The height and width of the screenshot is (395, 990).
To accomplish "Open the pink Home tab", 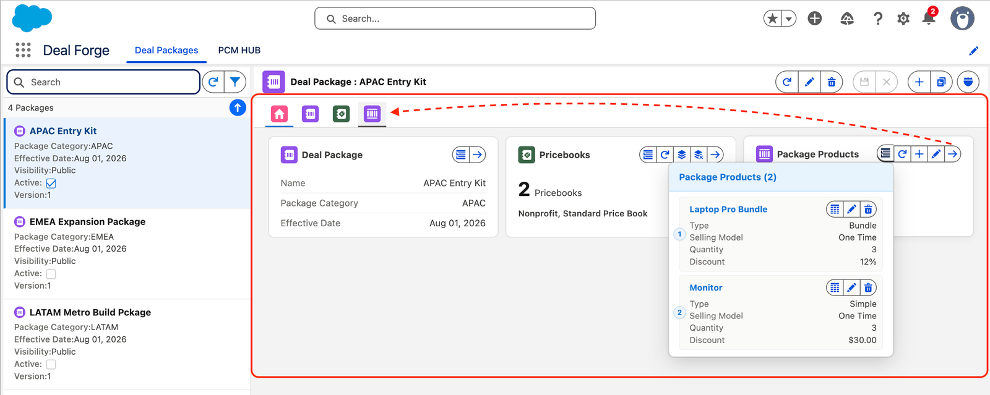I will (280, 114).
